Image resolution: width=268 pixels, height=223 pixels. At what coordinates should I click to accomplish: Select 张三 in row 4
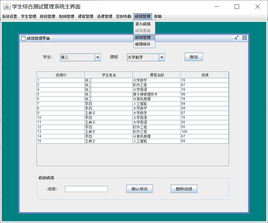109,90
